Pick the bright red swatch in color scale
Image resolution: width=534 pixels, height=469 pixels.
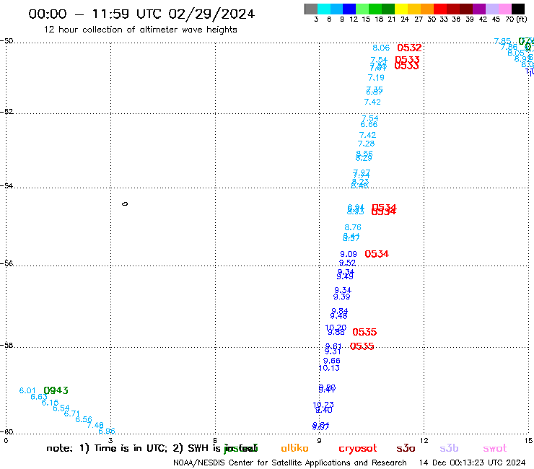point(440,9)
